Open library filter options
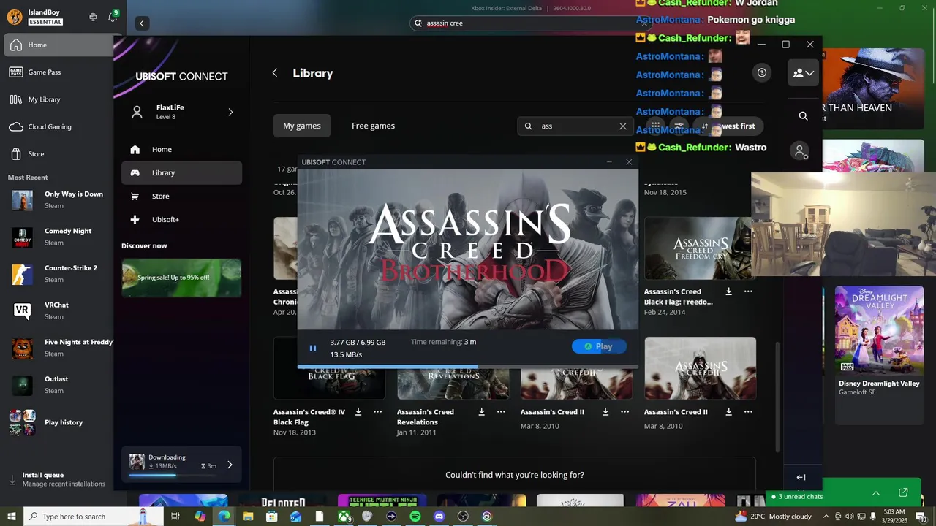 pyautogui.click(x=679, y=126)
